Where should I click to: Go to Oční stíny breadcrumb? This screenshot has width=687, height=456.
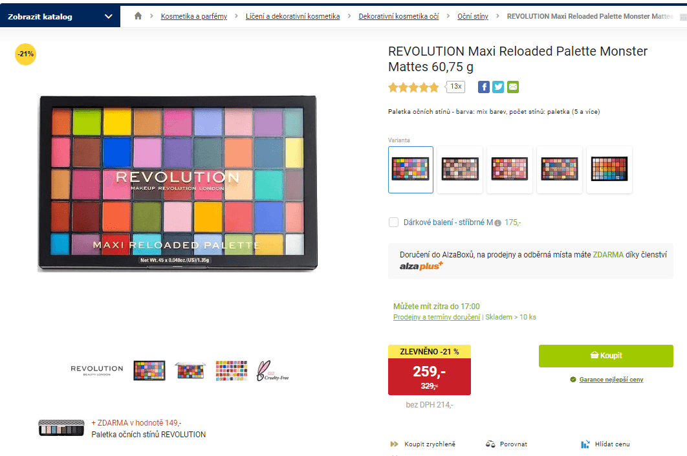coord(473,16)
